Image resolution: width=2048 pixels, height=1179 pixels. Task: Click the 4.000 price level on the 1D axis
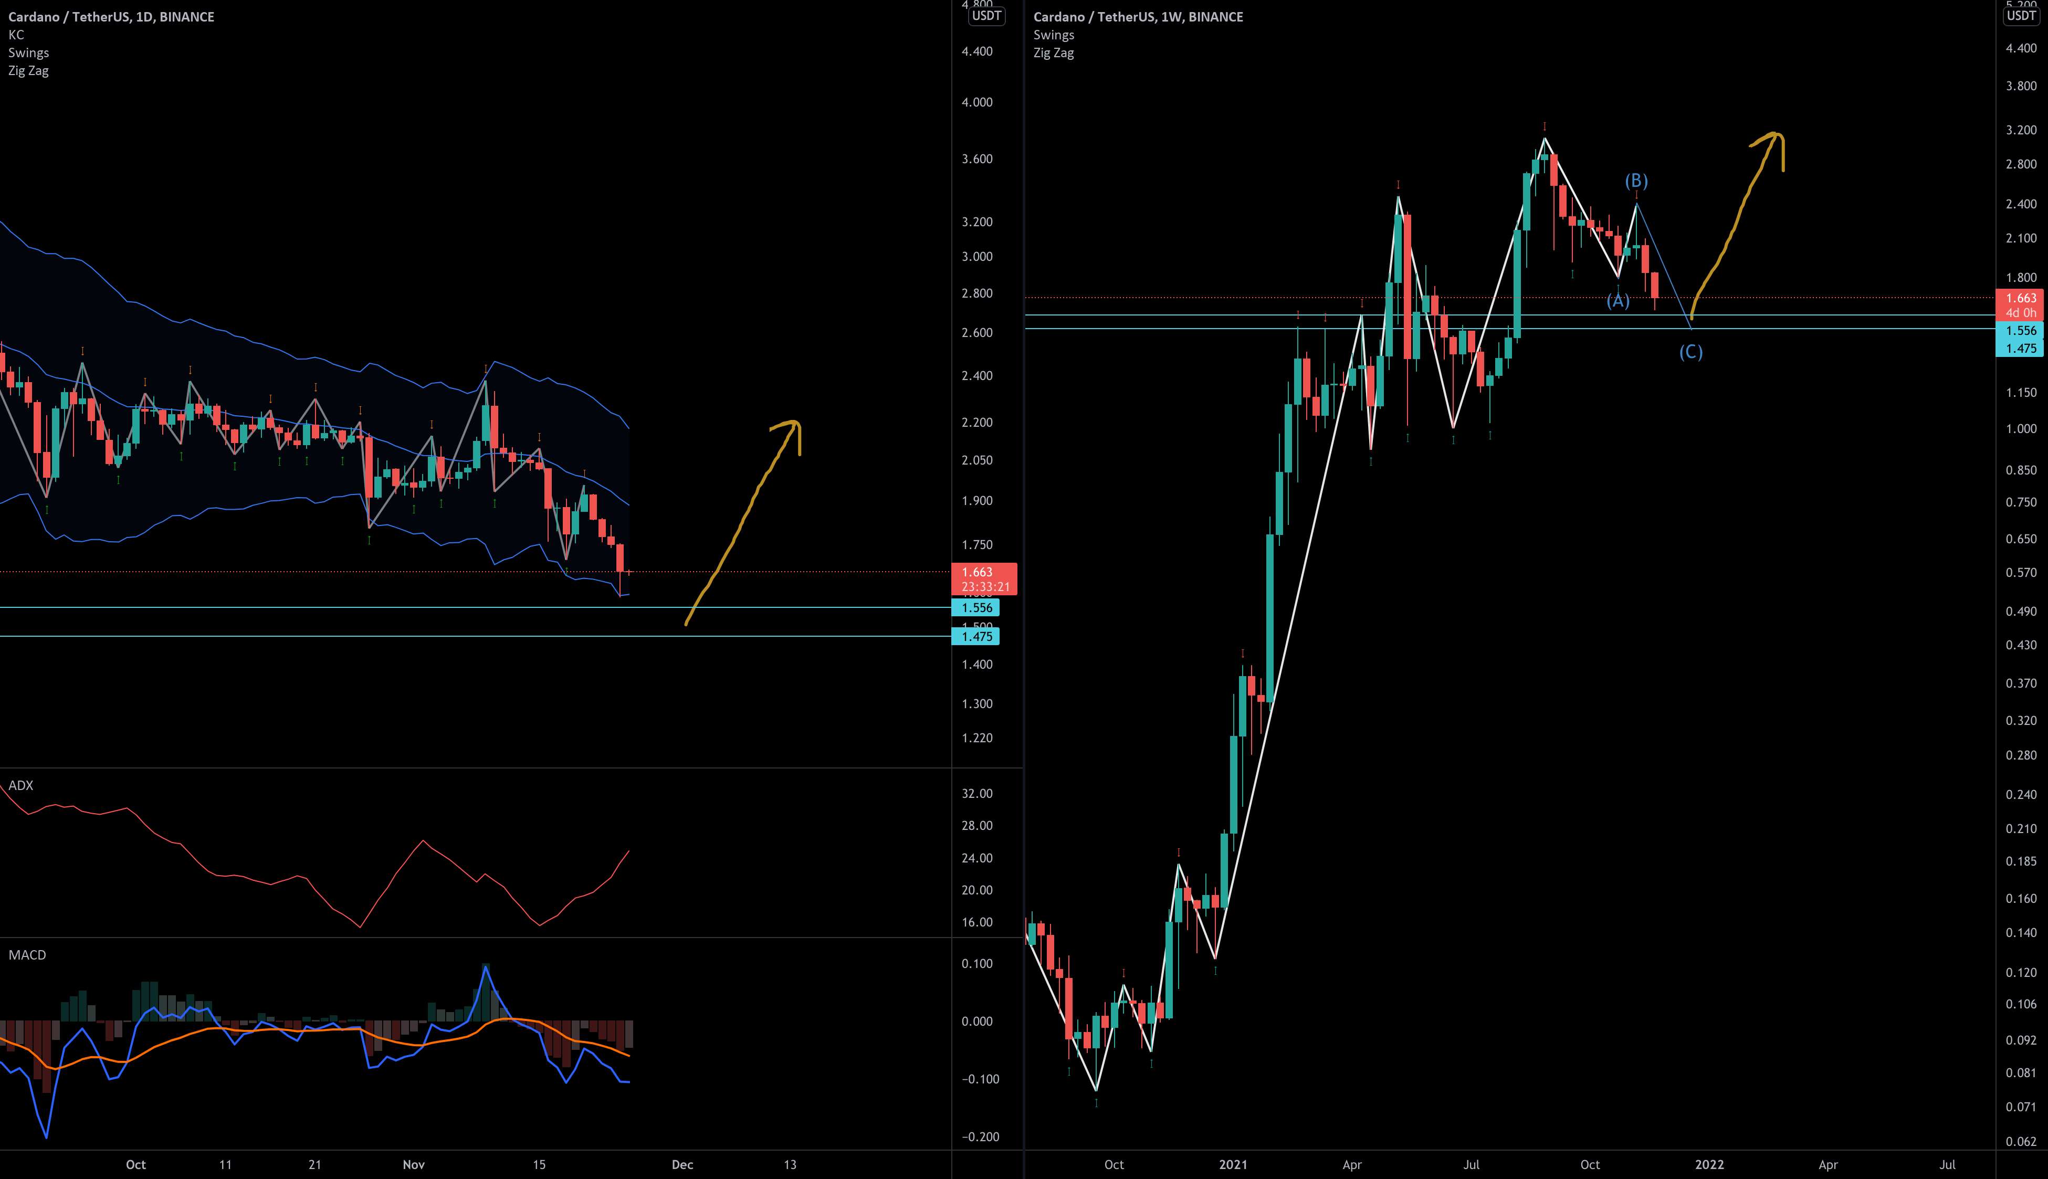click(x=976, y=102)
